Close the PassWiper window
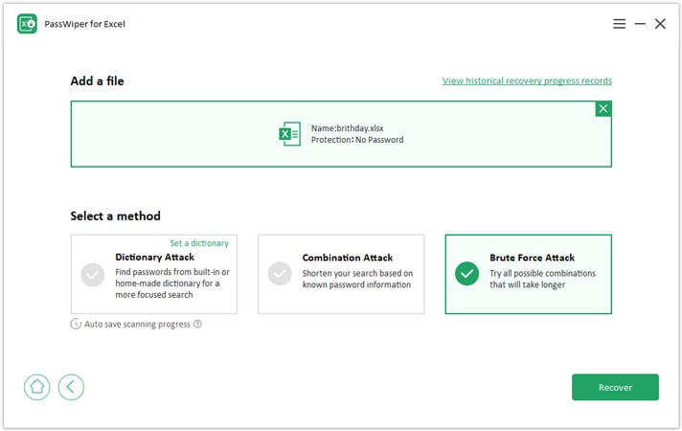 pyautogui.click(x=660, y=24)
